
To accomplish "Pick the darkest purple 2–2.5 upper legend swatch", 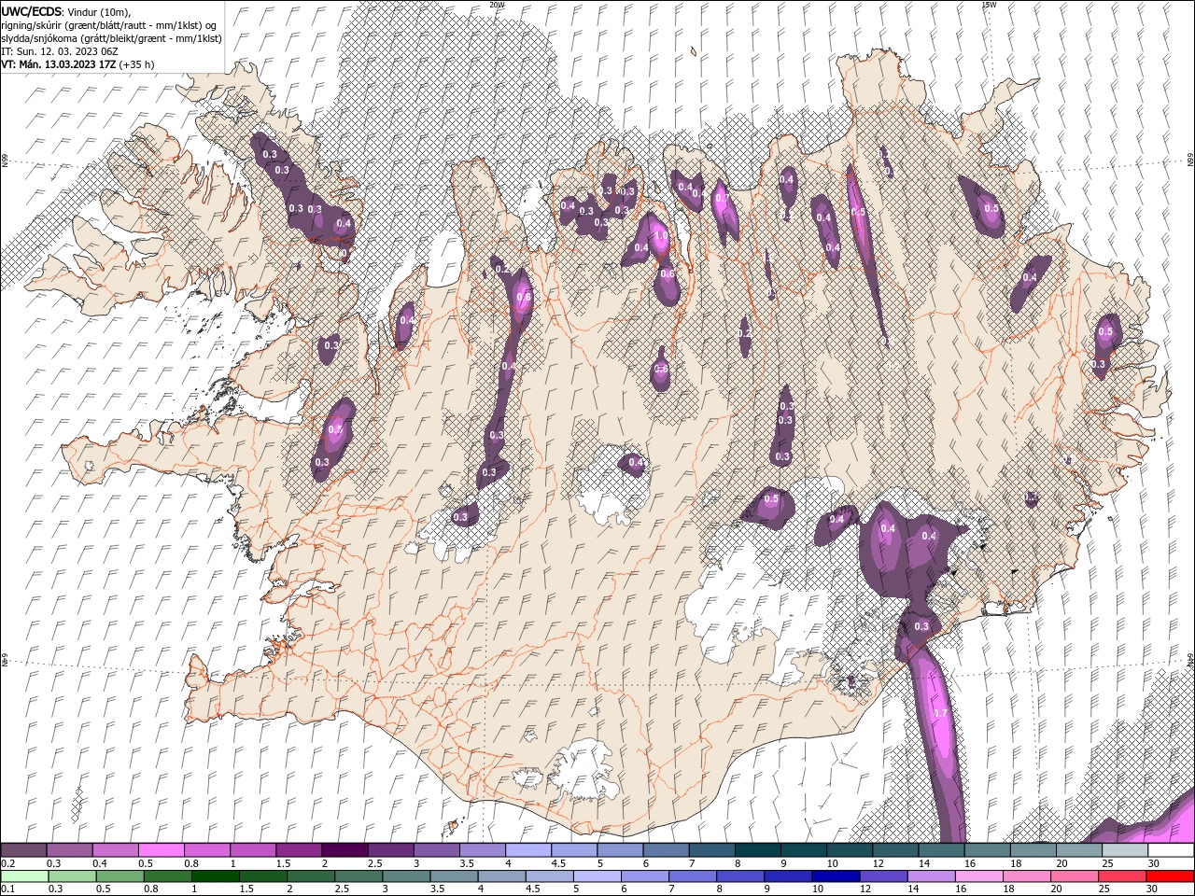I will coord(344,850).
